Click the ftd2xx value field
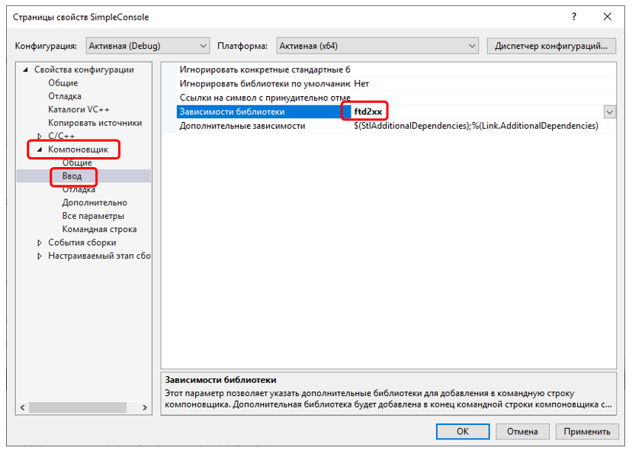Viewport: 632px width, 454px height. click(478, 112)
